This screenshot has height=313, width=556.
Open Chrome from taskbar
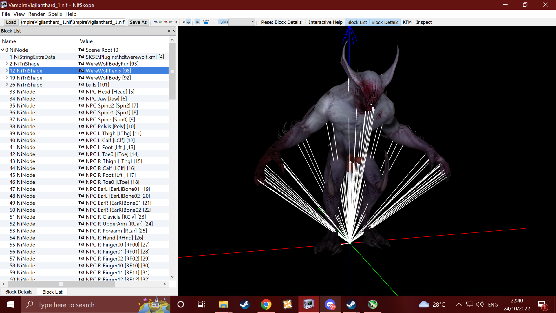266,304
